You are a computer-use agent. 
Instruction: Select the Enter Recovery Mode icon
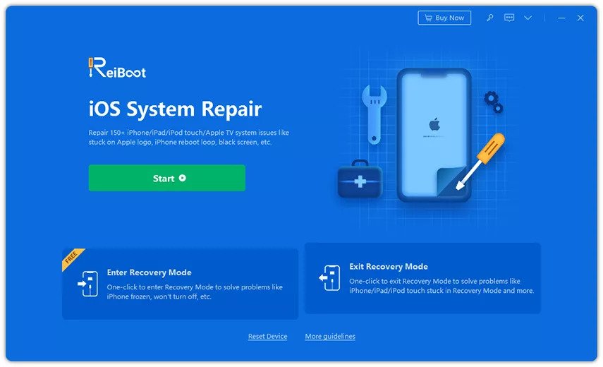(88, 284)
